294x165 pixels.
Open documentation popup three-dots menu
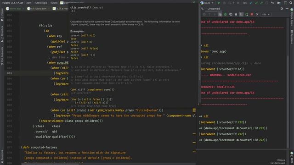(x=198, y=104)
